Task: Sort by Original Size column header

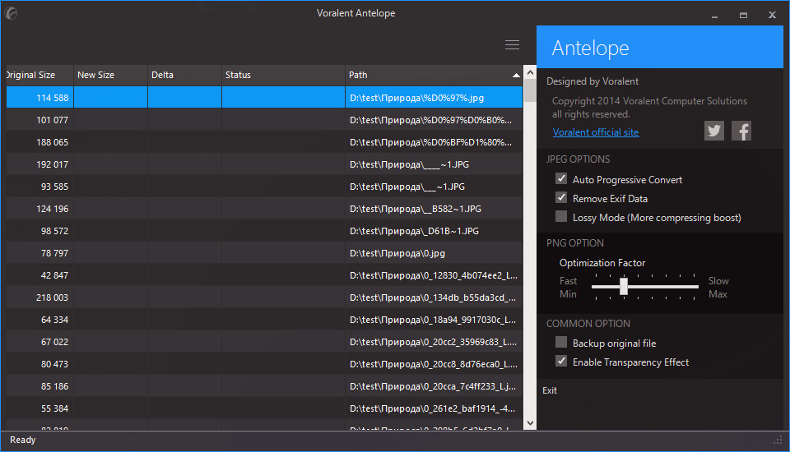Action: [39, 75]
